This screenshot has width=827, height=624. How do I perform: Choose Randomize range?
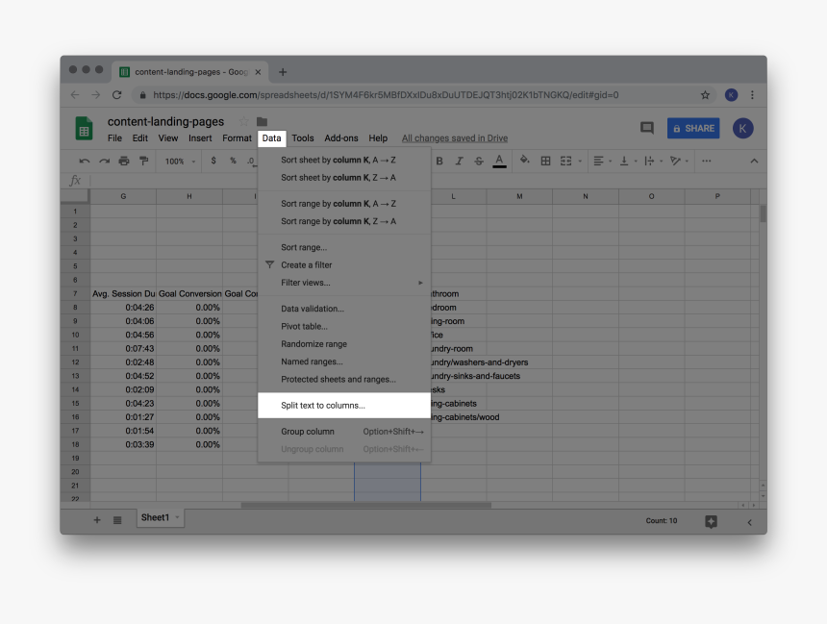click(x=344, y=344)
